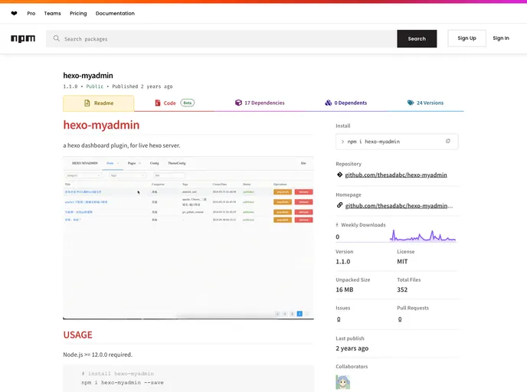The width and height of the screenshot is (527, 392).
Task: Click the '1.1.0' Version value in sidebar
Action: (x=343, y=261)
